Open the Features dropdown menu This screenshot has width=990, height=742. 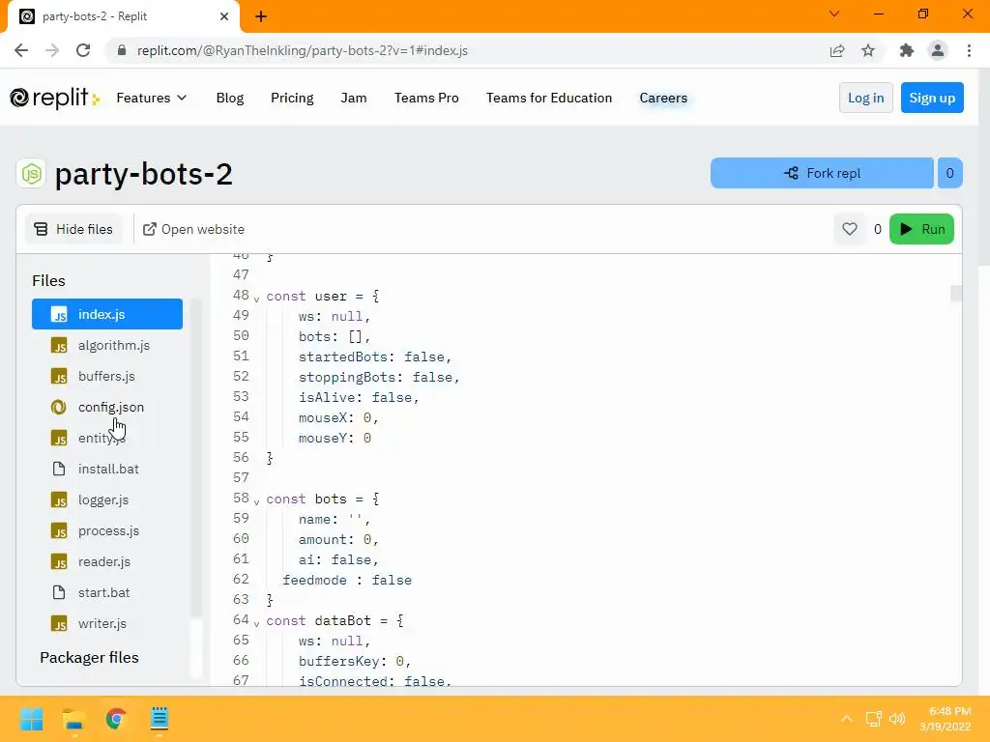pyautogui.click(x=152, y=98)
